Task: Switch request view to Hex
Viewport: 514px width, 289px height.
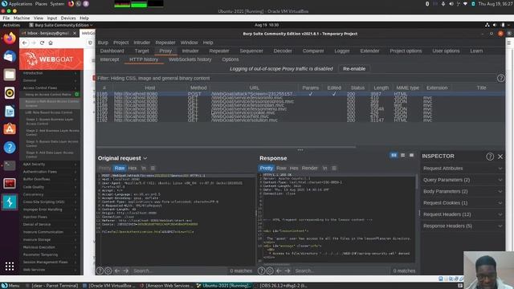Action: point(133,168)
